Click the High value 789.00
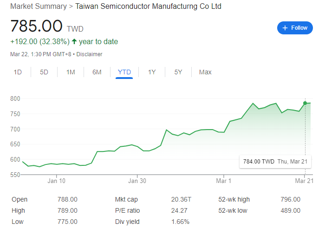Viewport: 325px width, 229px height. 67,210
